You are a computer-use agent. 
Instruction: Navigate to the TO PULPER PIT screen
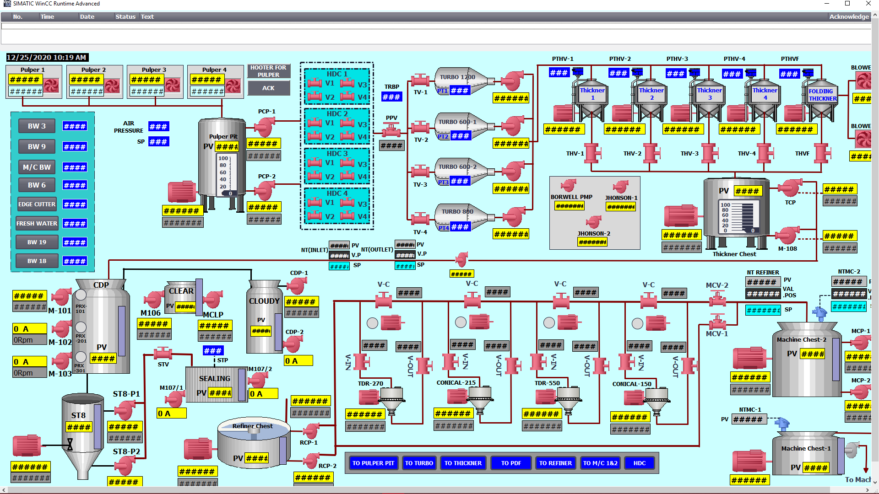coord(373,463)
